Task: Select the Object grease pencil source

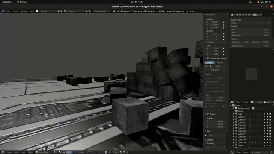Action: click(220, 63)
